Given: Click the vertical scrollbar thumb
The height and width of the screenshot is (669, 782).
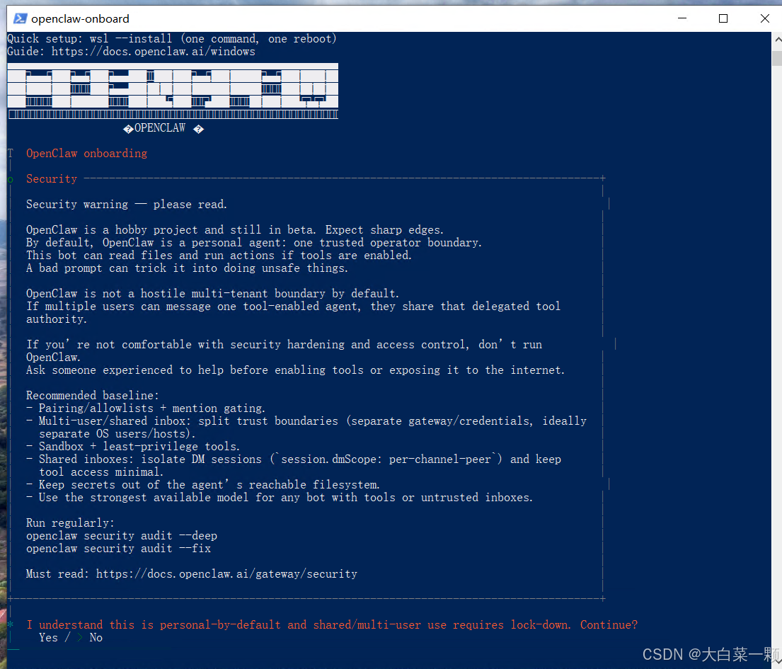Looking at the screenshot, I should coord(777,58).
